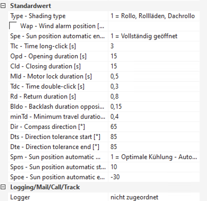Enable the Wap wind alarm position checkbox
Viewport: 207px width, 201px height.
pos(13,26)
